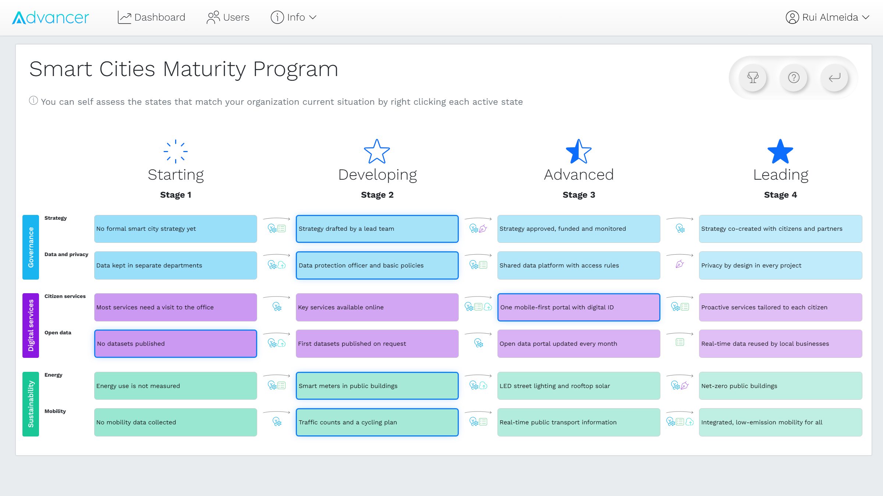The width and height of the screenshot is (883, 496).
Task: Click the return arrow button
Action: click(834, 78)
